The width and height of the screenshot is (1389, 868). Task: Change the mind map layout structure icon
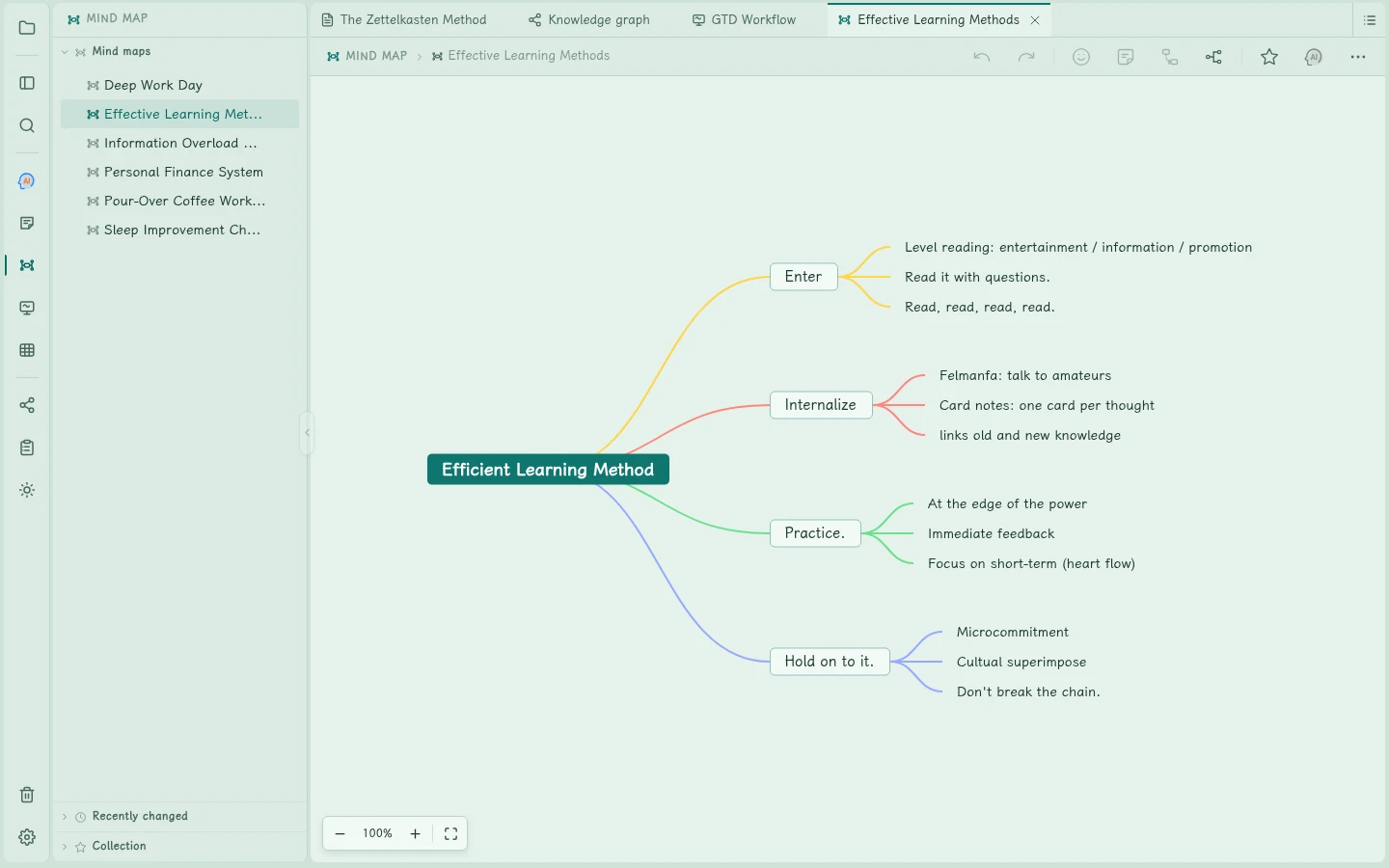pos(1214,57)
